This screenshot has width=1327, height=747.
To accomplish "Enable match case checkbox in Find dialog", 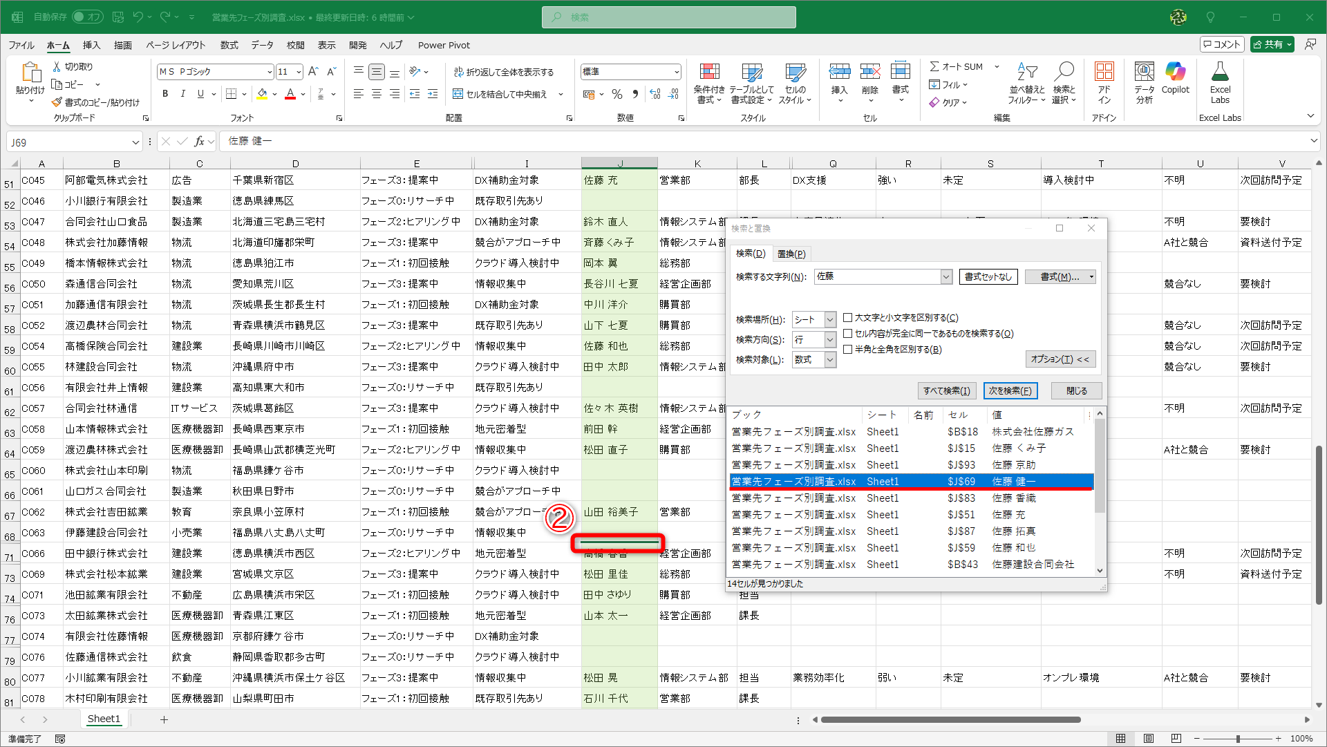I will click(x=847, y=318).
